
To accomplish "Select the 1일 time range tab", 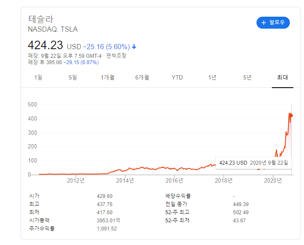I will click(38, 77).
